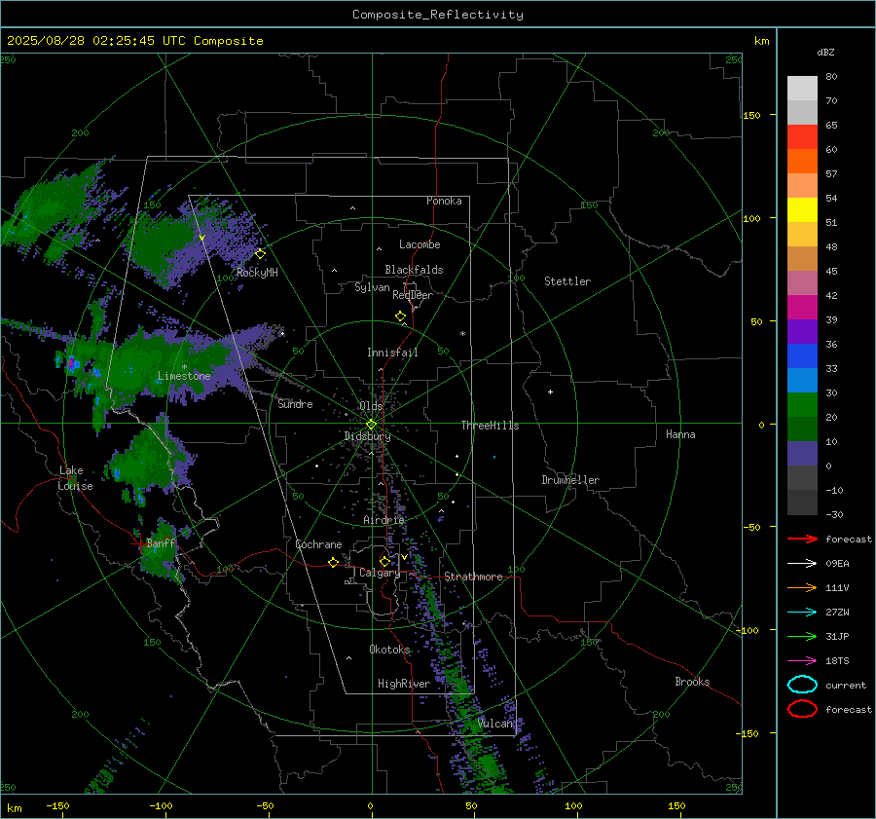
Task: Click the yellow marker near Cochrane
Action: [x=334, y=562]
